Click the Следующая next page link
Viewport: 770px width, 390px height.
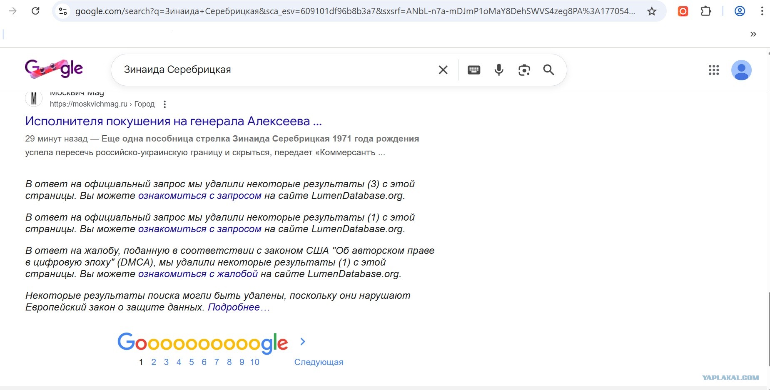pos(319,362)
